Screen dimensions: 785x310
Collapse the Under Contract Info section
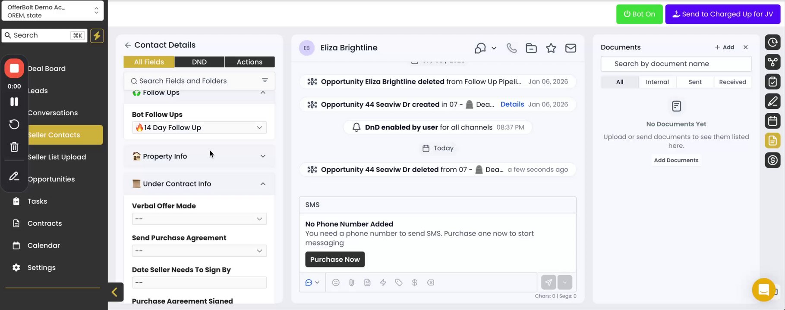point(263,184)
